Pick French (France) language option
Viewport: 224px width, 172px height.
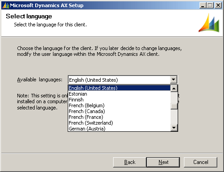119,117
